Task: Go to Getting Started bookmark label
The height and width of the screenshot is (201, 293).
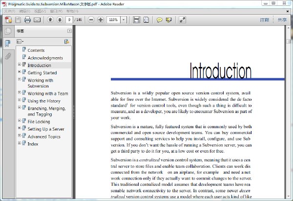Action: tap(42, 73)
